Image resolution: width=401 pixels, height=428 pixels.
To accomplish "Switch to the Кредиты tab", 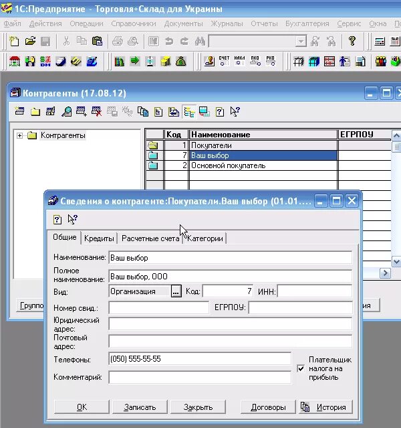I will click(x=99, y=238).
